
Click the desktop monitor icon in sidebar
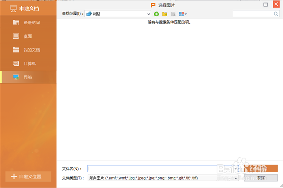16,36
